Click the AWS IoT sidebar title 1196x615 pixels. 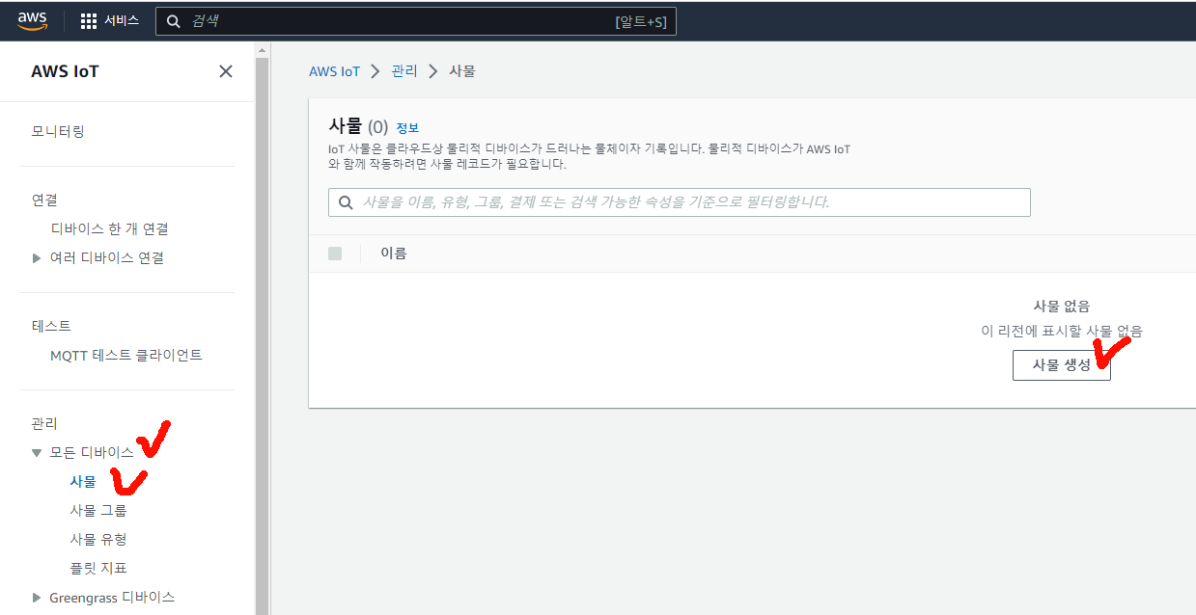coord(65,71)
